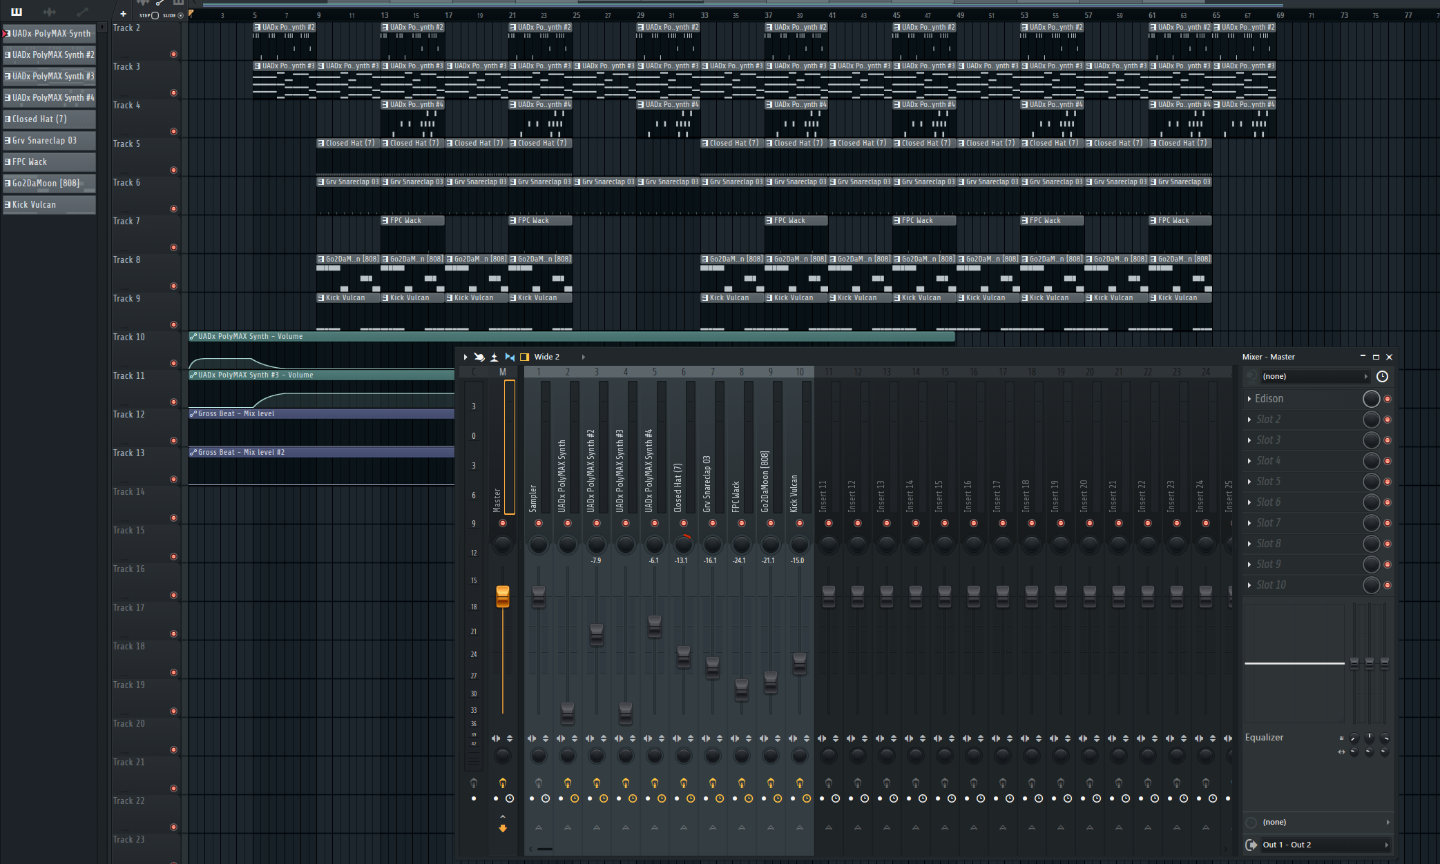Toggle the STEP edit mode
Screen dimensions: 1440x864
tap(155, 15)
